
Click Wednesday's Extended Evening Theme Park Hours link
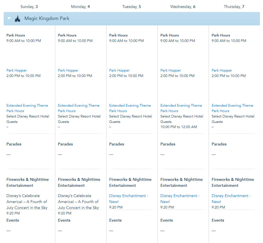pos(181,106)
